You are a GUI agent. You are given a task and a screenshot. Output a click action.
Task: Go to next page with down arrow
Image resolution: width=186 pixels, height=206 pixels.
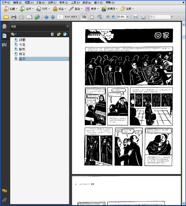click(53, 17)
